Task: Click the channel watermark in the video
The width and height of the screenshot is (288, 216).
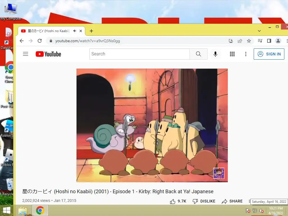Action: pos(219,173)
